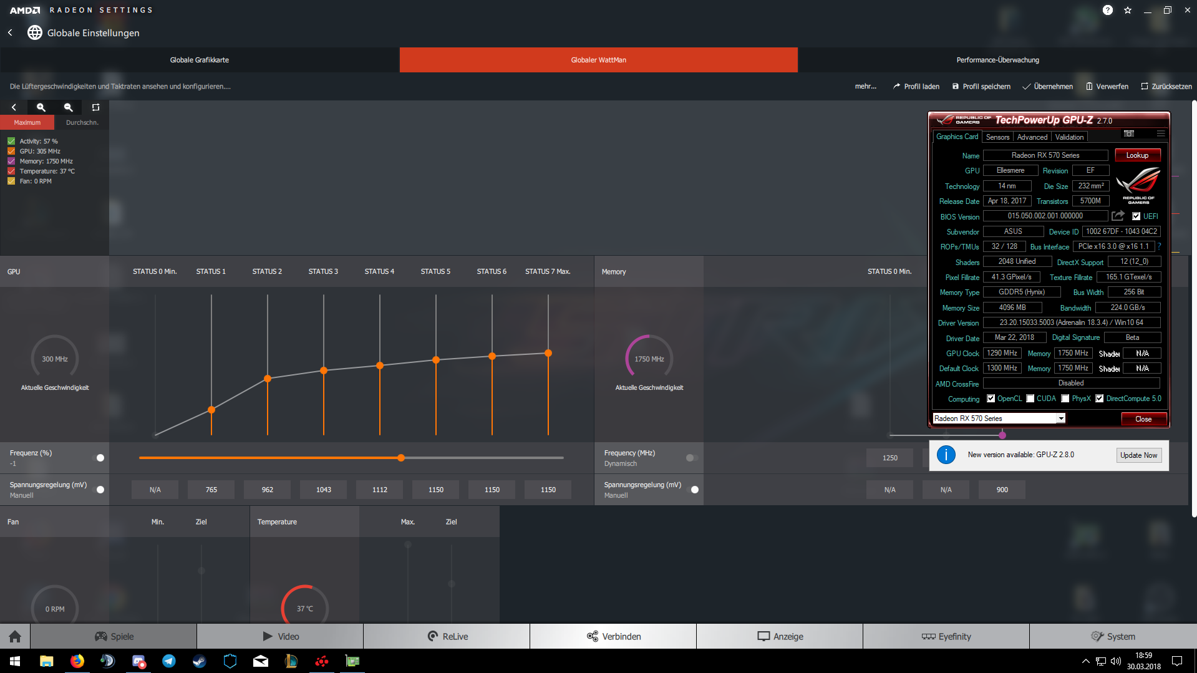Click Zurücksetzen to reset
Viewport: 1197px width, 673px height.
(x=1166, y=87)
